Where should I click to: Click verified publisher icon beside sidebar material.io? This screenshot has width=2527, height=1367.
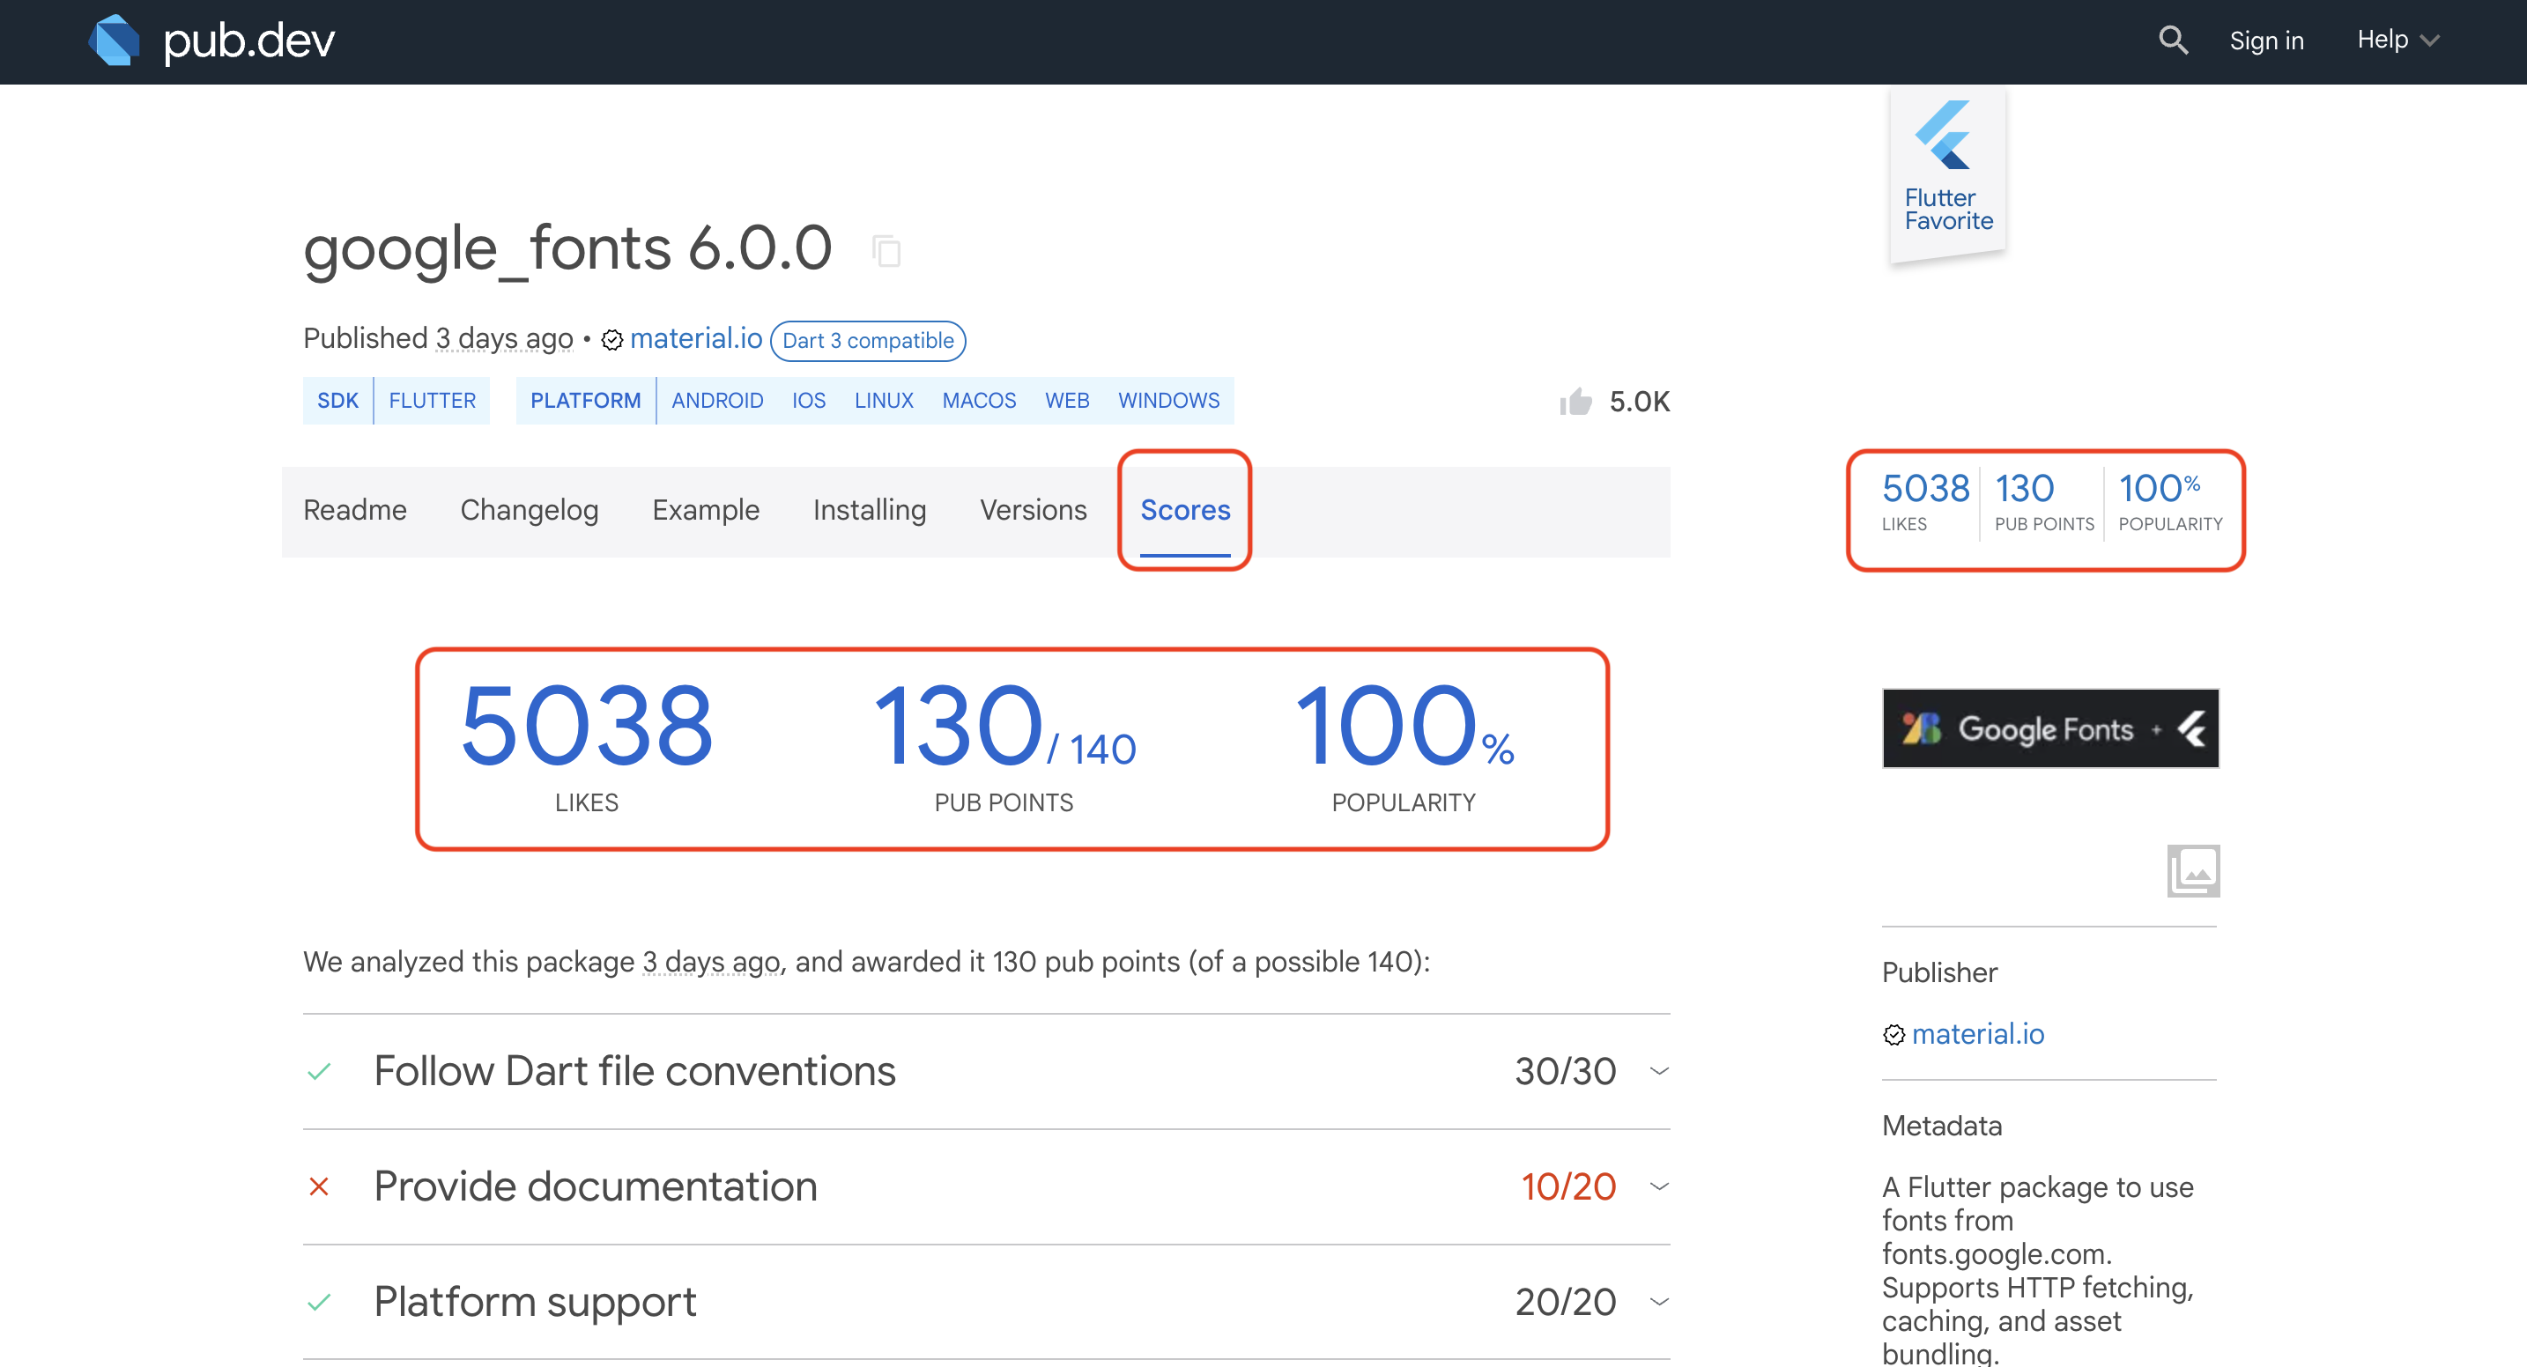[1893, 1035]
